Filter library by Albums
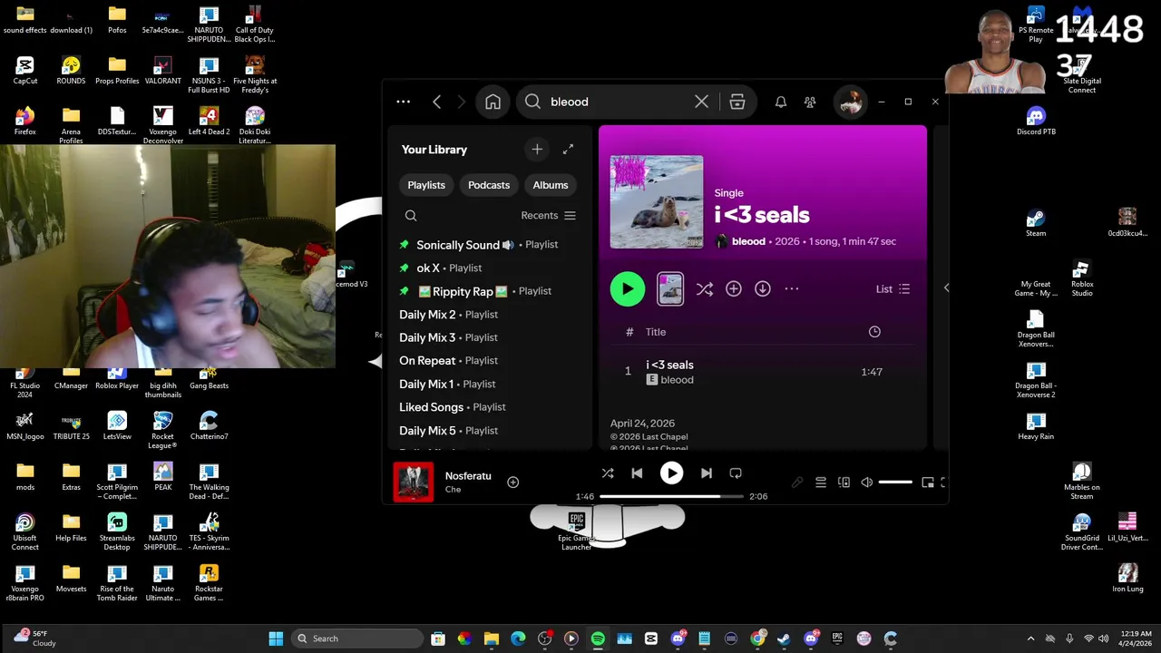This screenshot has height=653, width=1161. 551,185
